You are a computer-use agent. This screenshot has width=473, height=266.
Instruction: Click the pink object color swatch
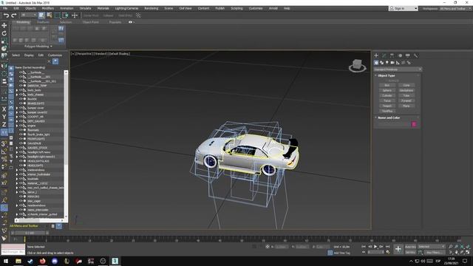(414, 124)
